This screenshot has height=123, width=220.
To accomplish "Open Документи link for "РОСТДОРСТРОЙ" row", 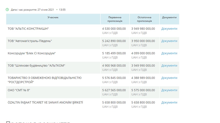I will click(169, 78).
